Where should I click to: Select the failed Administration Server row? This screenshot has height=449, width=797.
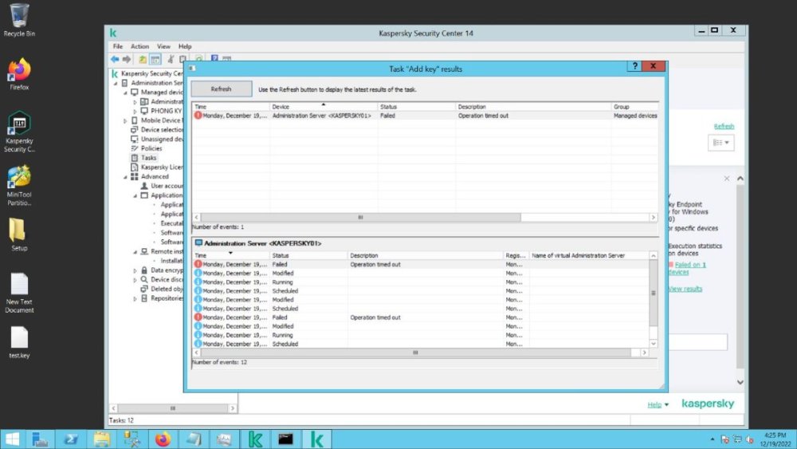point(321,116)
